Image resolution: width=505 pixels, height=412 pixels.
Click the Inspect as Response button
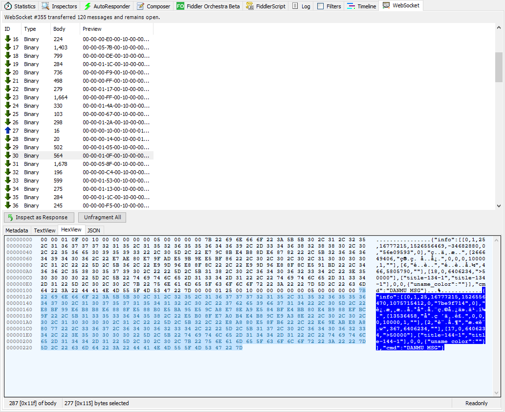[40, 217]
